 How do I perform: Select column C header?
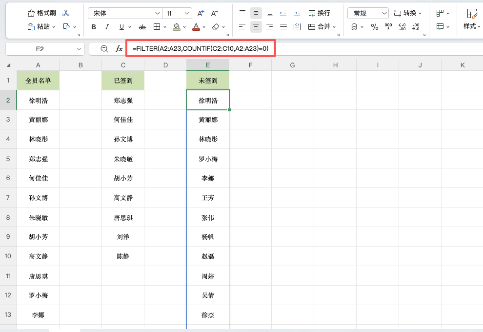(123, 65)
